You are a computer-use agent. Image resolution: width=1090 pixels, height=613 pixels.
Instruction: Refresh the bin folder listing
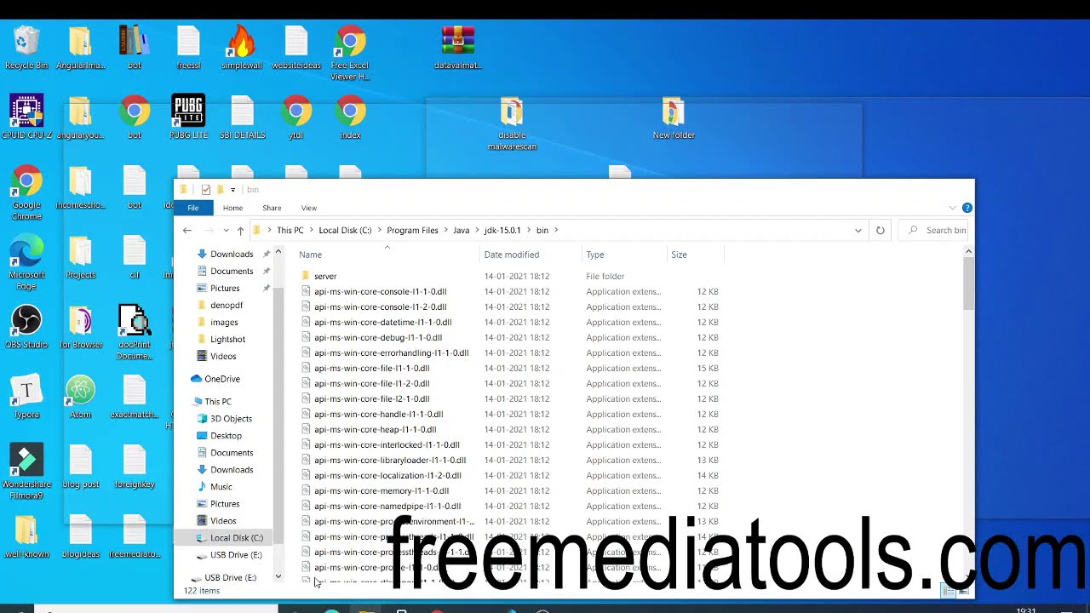(880, 231)
